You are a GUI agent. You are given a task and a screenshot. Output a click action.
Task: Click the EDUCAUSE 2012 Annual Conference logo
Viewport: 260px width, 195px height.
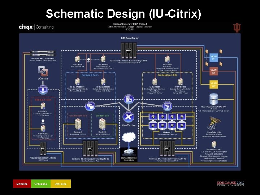(231, 183)
